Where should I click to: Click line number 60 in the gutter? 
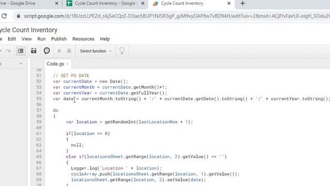coord(39,128)
